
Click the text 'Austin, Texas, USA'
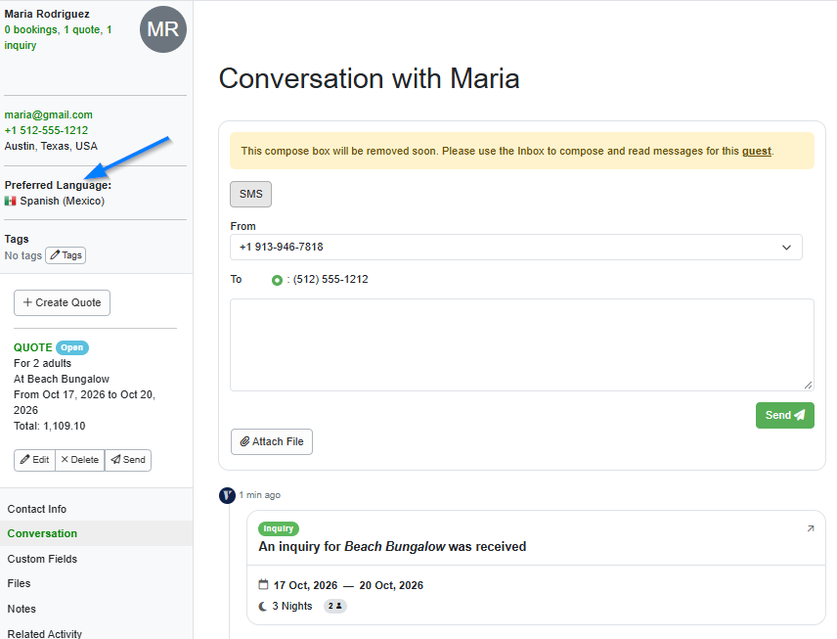51,146
